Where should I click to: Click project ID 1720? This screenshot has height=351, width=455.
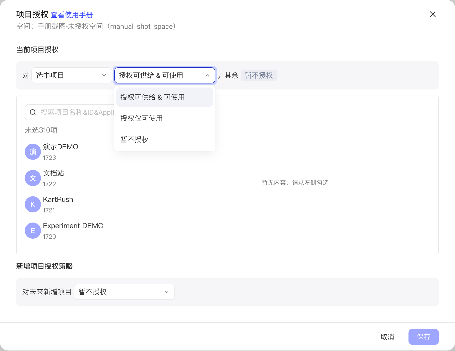[49, 237]
